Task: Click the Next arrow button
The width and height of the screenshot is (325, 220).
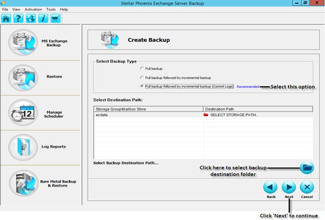Action: pyautogui.click(x=289, y=187)
